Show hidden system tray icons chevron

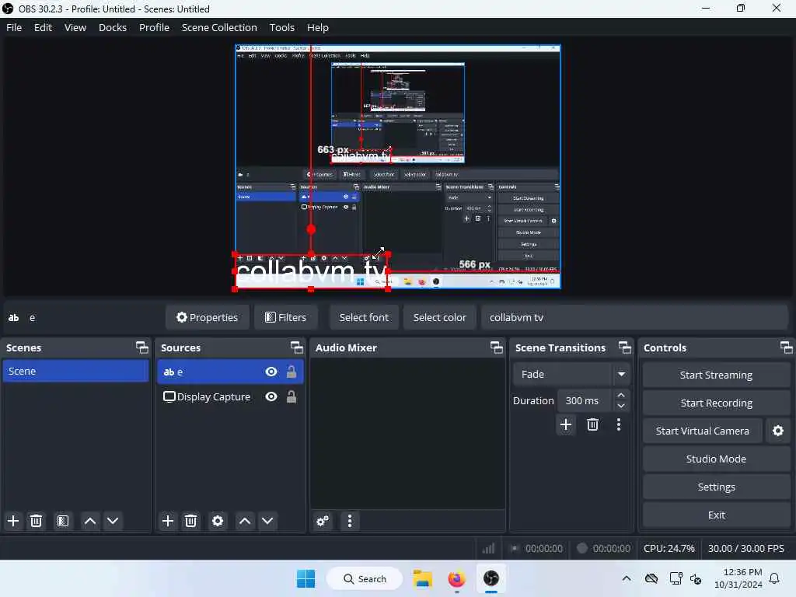[627, 578]
